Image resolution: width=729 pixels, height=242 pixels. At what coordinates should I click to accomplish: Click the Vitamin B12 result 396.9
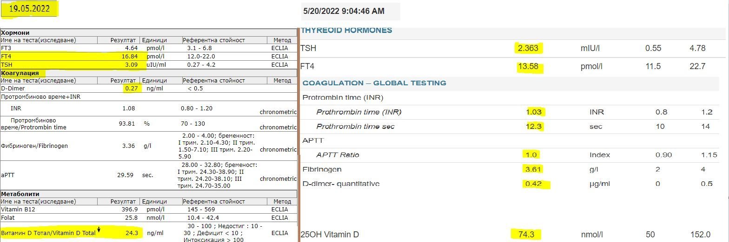coord(129,210)
